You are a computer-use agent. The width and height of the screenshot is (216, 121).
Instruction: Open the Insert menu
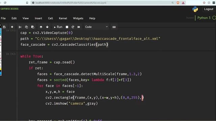click(x=38, y=18)
